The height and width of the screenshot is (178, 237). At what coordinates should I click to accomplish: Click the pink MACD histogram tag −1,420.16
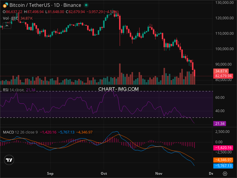223,147
